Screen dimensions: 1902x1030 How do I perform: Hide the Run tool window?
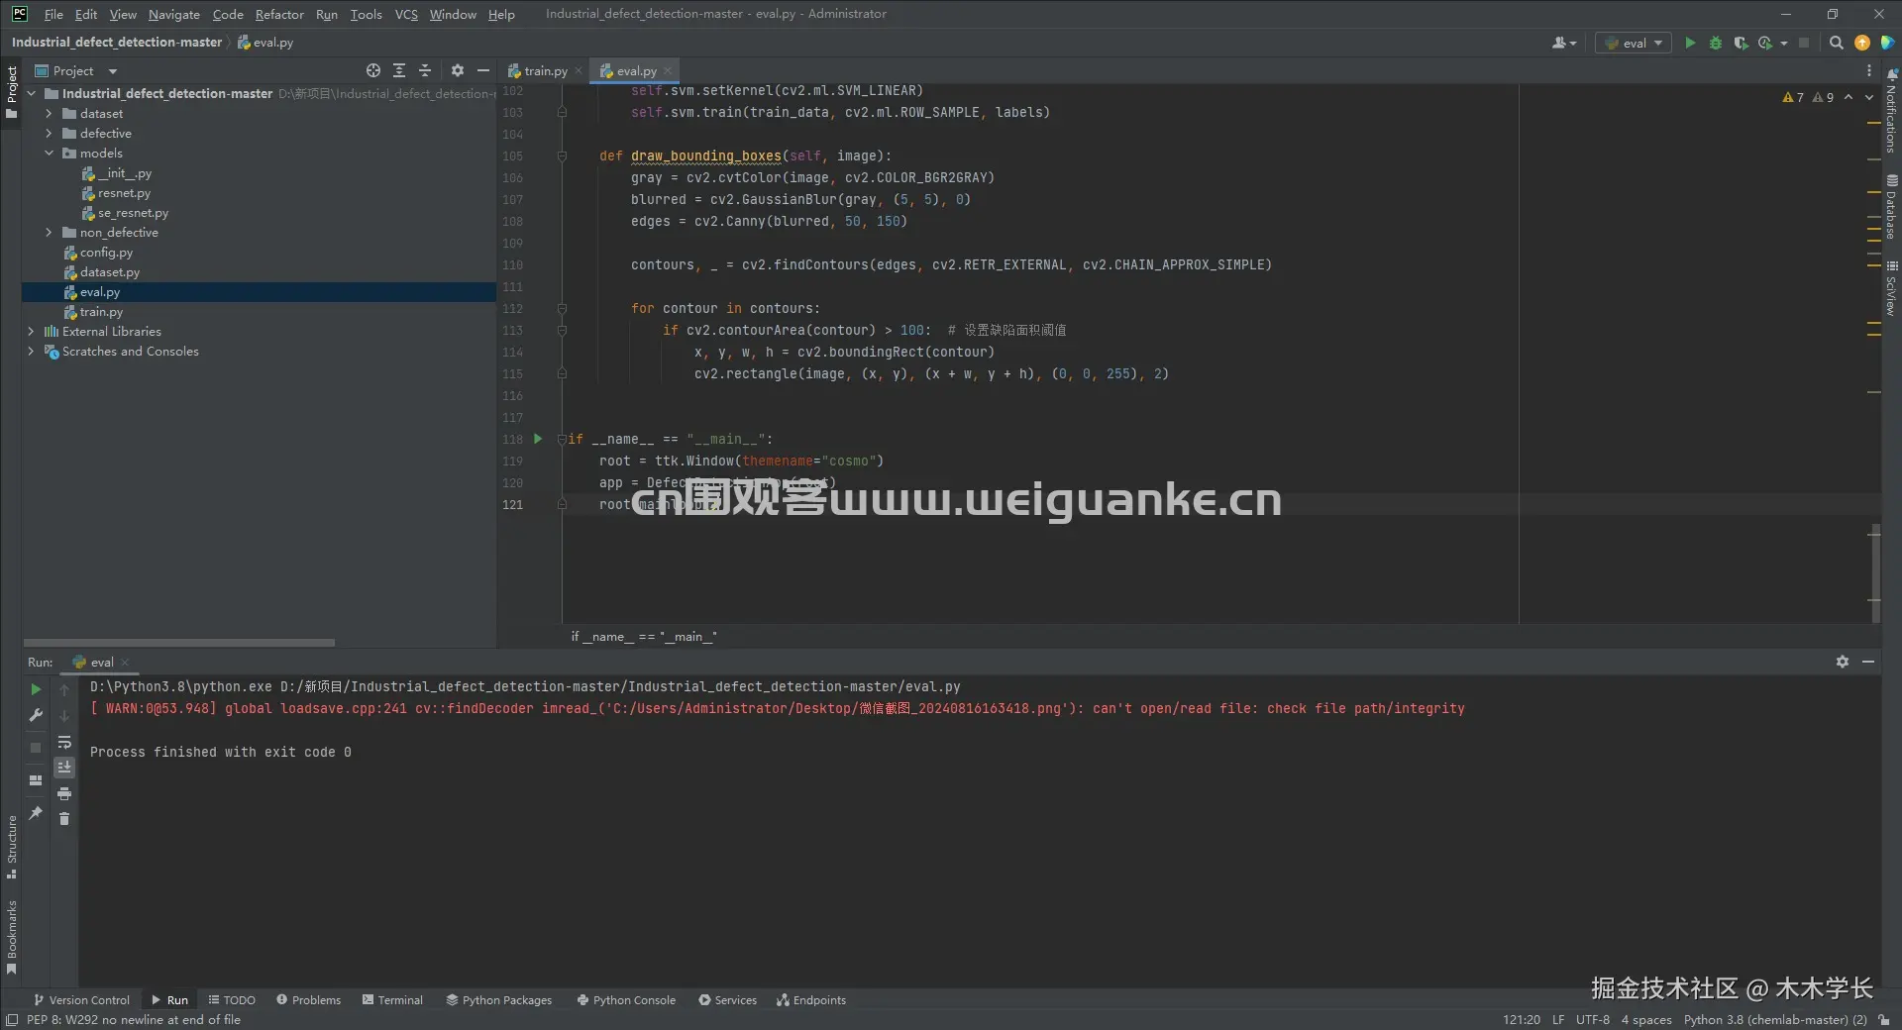coord(1868,662)
